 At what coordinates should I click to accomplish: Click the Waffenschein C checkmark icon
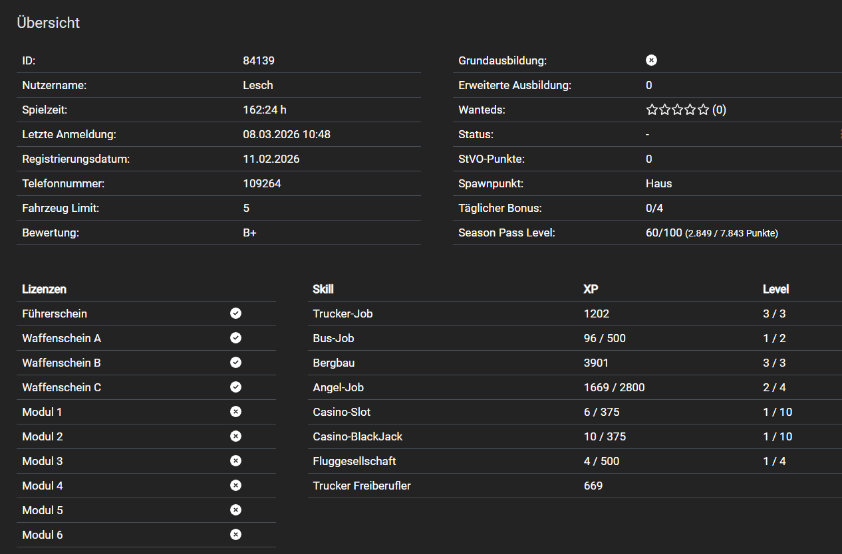[235, 387]
